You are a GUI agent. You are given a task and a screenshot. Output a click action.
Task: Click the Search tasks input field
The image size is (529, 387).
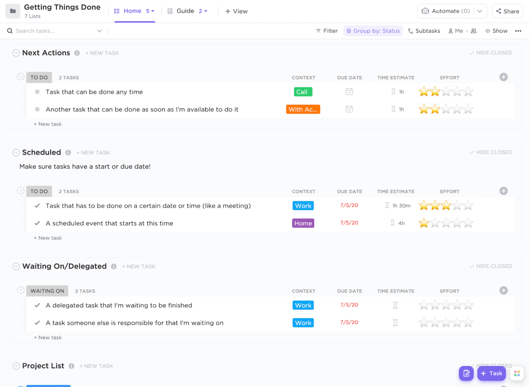click(x=53, y=31)
